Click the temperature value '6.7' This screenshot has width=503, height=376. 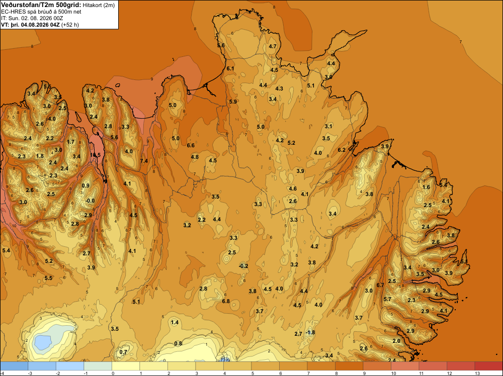380,286
